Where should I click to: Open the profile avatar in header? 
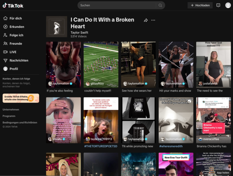[x=228, y=5]
